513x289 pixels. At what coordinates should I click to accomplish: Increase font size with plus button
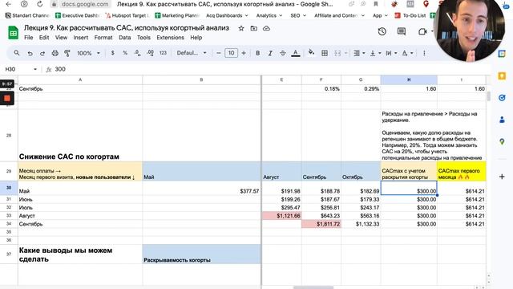(x=244, y=53)
